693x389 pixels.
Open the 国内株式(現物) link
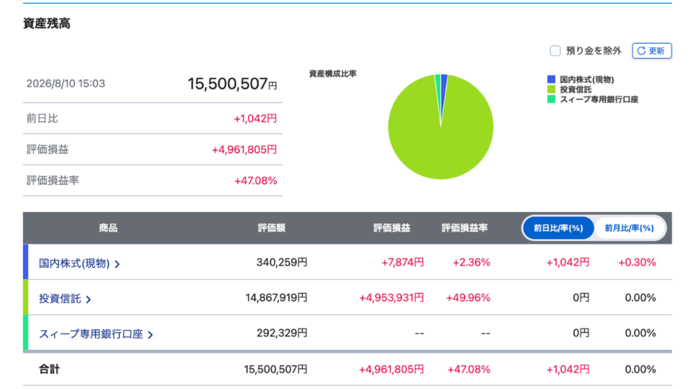coord(74,263)
